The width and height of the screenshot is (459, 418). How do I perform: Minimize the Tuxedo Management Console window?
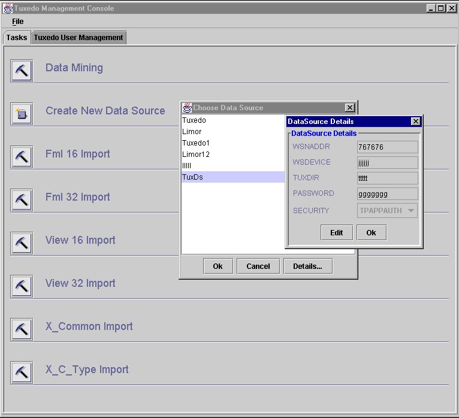(431, 8)
